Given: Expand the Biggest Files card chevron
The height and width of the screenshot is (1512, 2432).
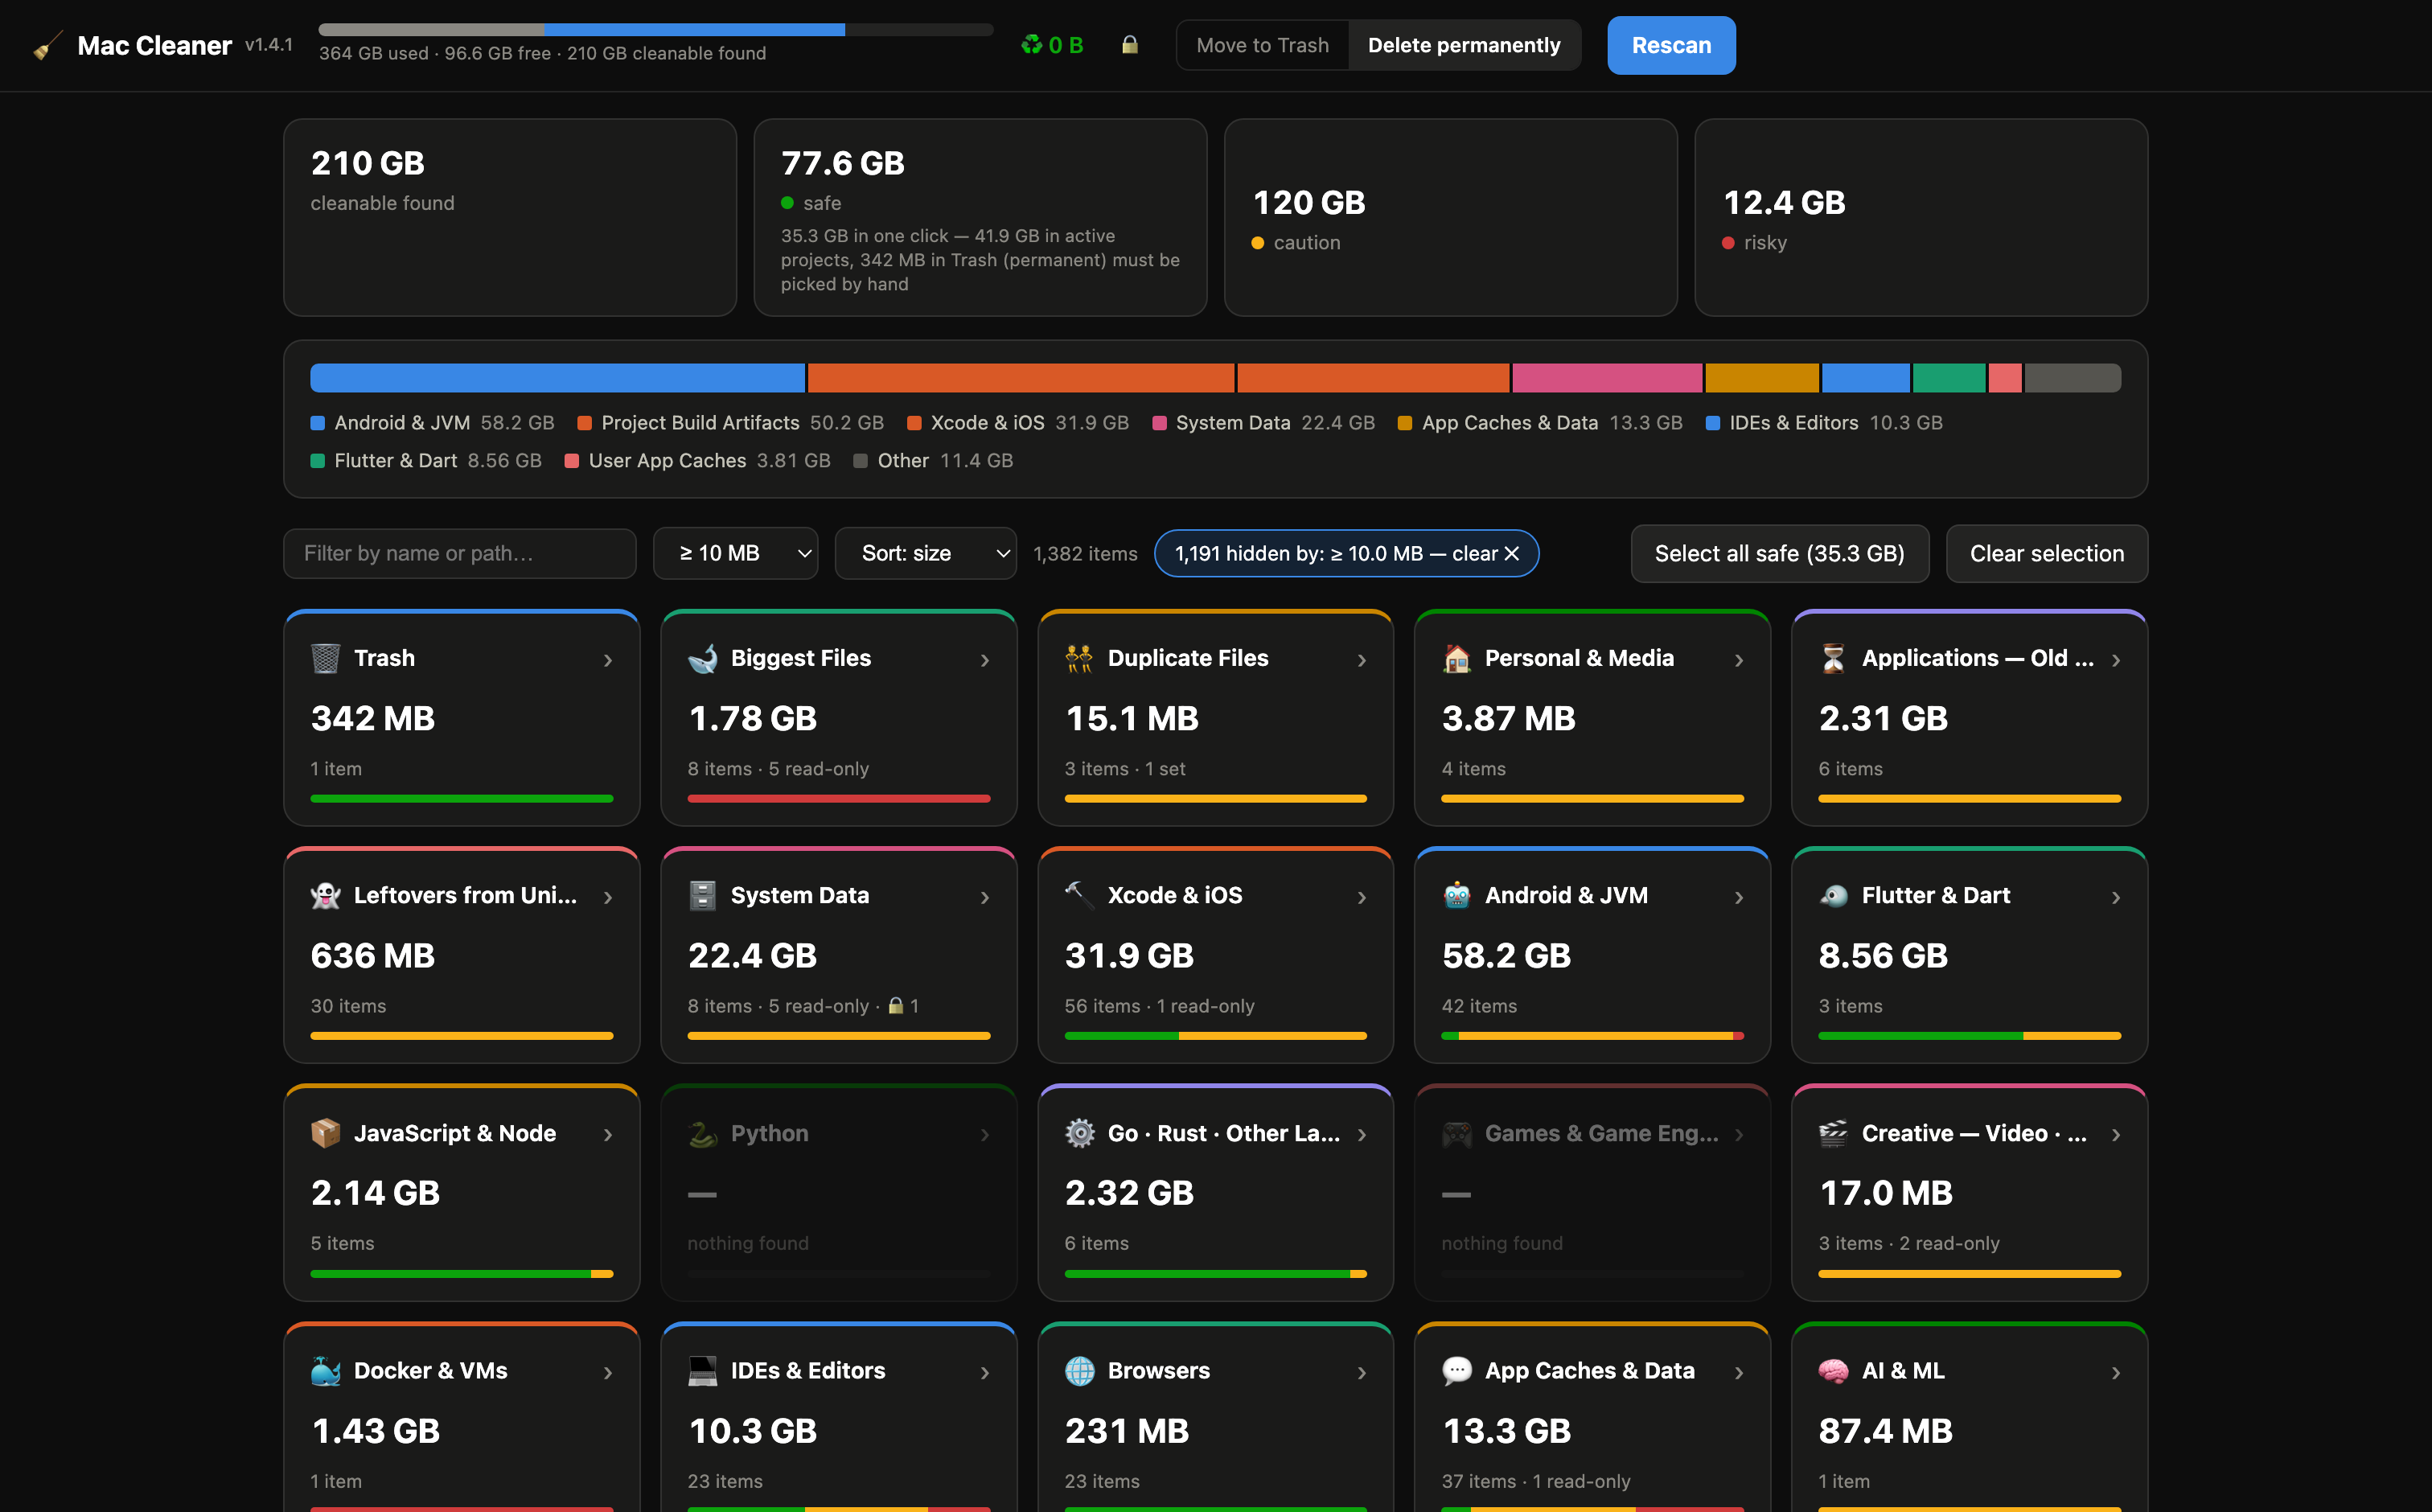Looking at the screenshot, I should point(984,660).
